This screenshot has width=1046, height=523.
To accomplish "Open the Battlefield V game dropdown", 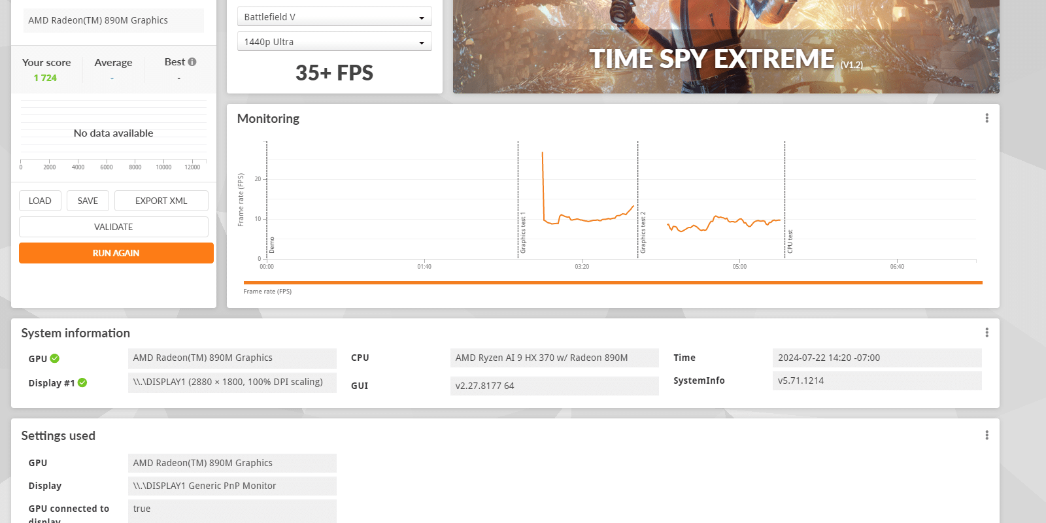I will coord(334,17).
